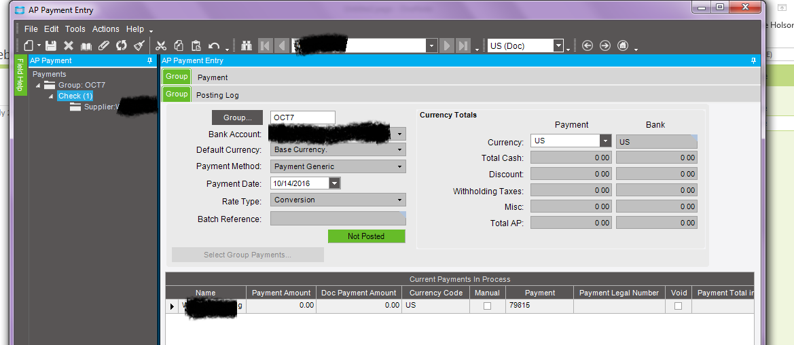Click the Save floppy disk icon
Viewport: 794px width, 345px height.
coord(51,46)
